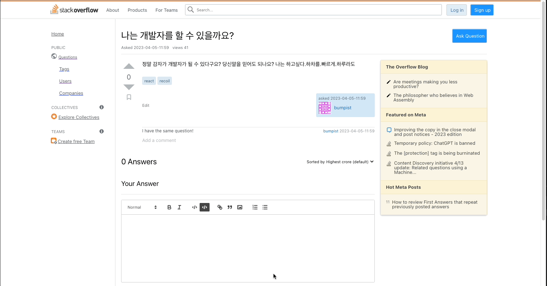Insert inline code in the editor
The height and width of the screenshot is (286, 547).
[194, 207]
